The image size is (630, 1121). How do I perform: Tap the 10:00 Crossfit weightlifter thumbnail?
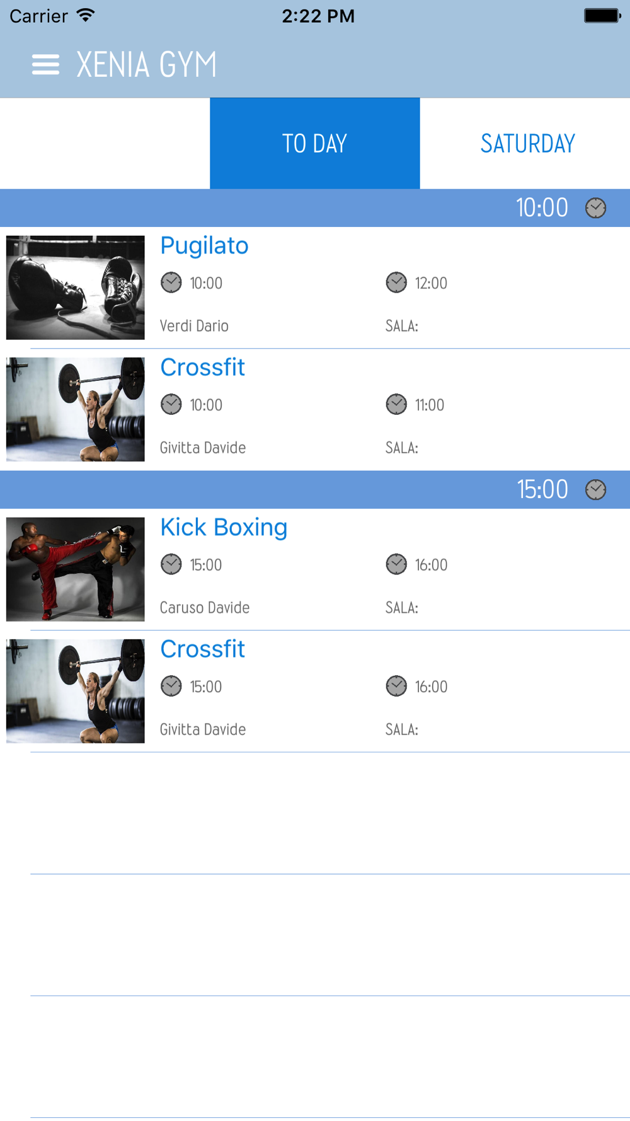click(76, 409)
